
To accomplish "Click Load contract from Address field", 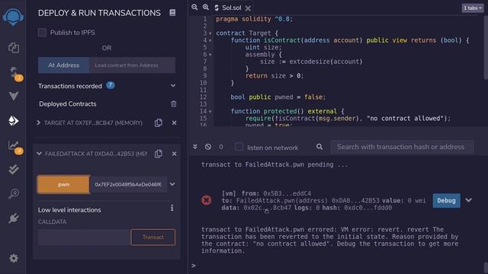I will click(x=132, y=65).
